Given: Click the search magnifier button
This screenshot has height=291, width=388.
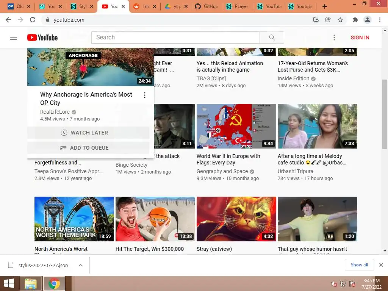Looking at the screenshot, I should point(272,38).
